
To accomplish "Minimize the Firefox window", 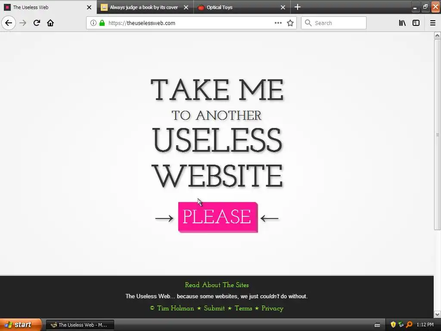I will point(415,7).
